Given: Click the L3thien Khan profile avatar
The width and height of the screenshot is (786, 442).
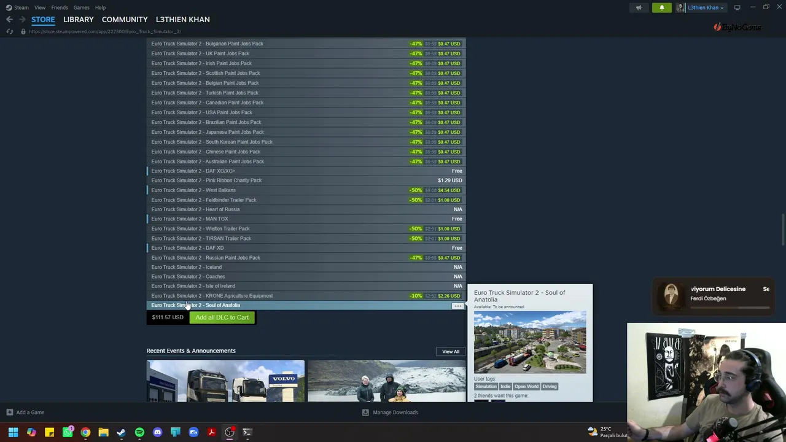Looking at the screenshot, I should (x=680, y=7).
